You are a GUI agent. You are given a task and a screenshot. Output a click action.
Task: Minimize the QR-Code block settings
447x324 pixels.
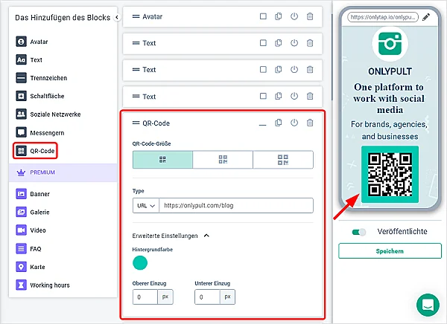click(x=262, y=124)
